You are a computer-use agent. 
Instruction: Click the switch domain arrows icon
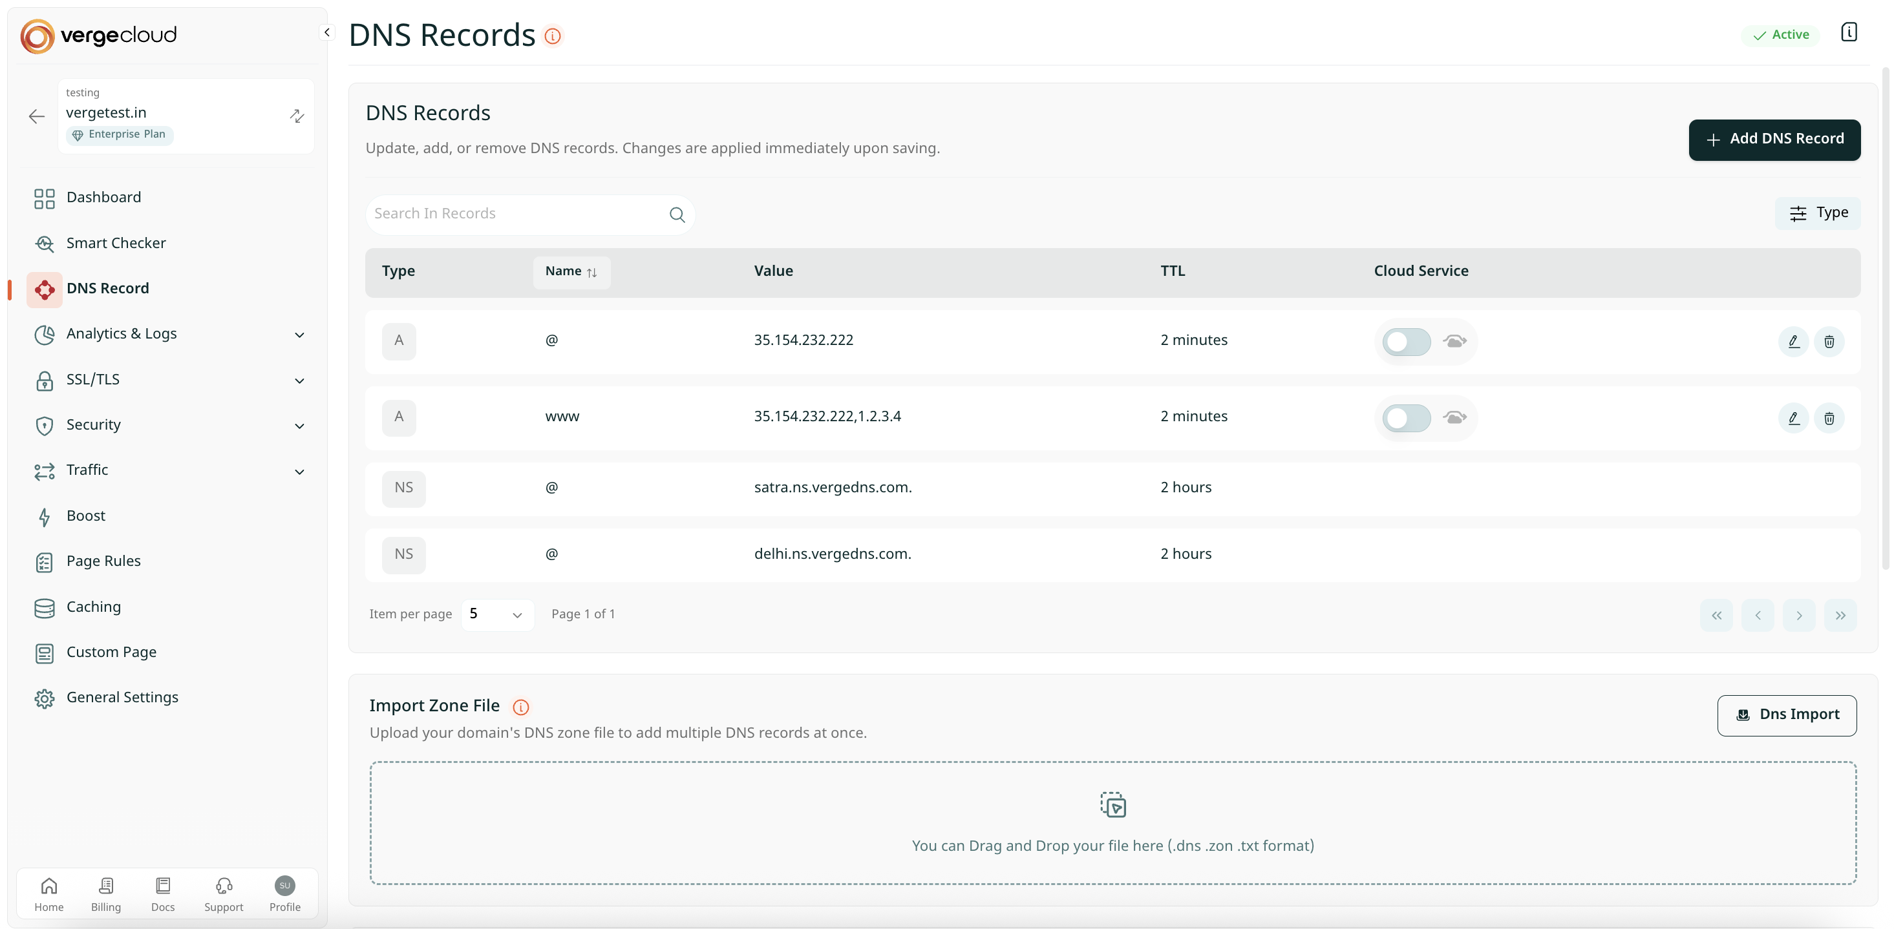(296, 116)
